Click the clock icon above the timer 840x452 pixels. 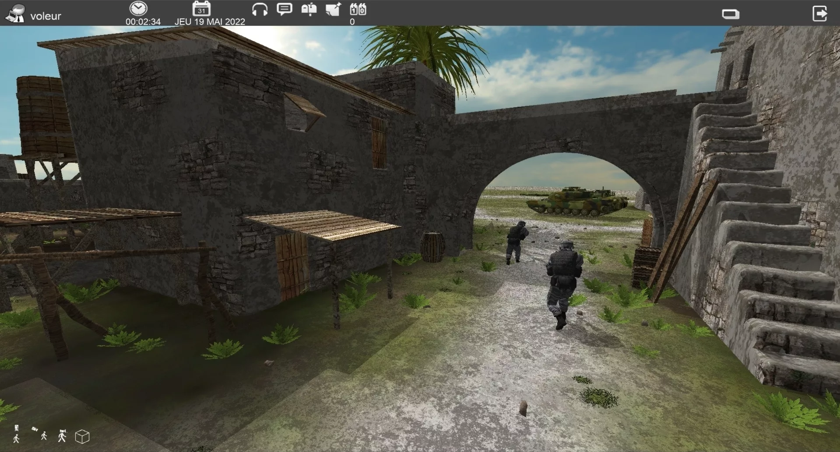(139, 9)
